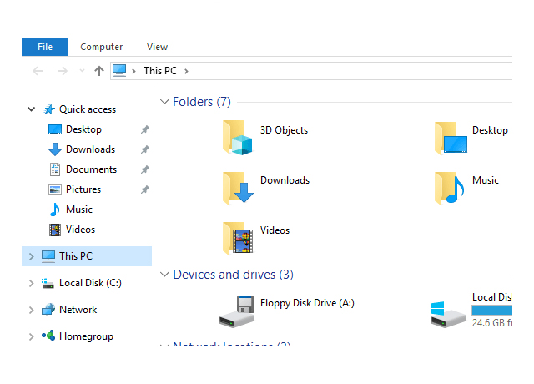Click the Local Disk usage bar

click(491, 310)
